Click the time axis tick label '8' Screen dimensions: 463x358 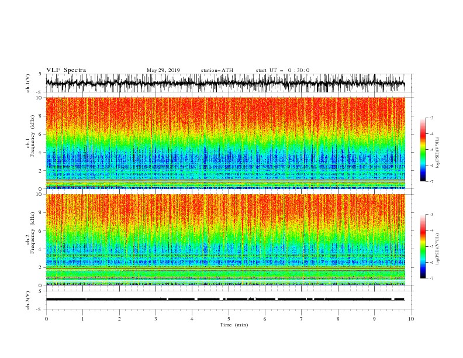[x=338, y=319]
